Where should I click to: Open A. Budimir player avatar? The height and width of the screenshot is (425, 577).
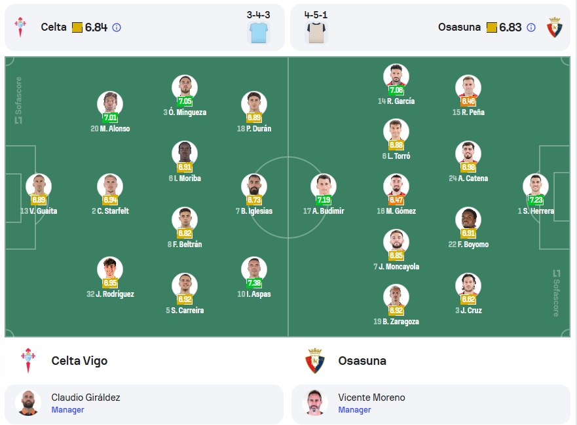pyautogui.click(x=324, y=186)
